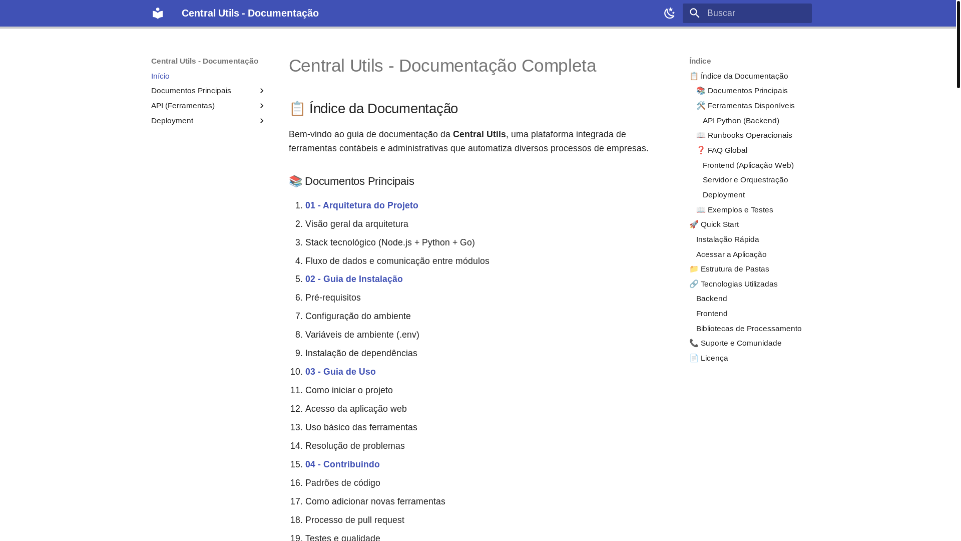Viewport: 961px width, 541px height.
Task: Click list item 'Processo de pull request'
Action: pyautogui.click(x=355, y=520)
